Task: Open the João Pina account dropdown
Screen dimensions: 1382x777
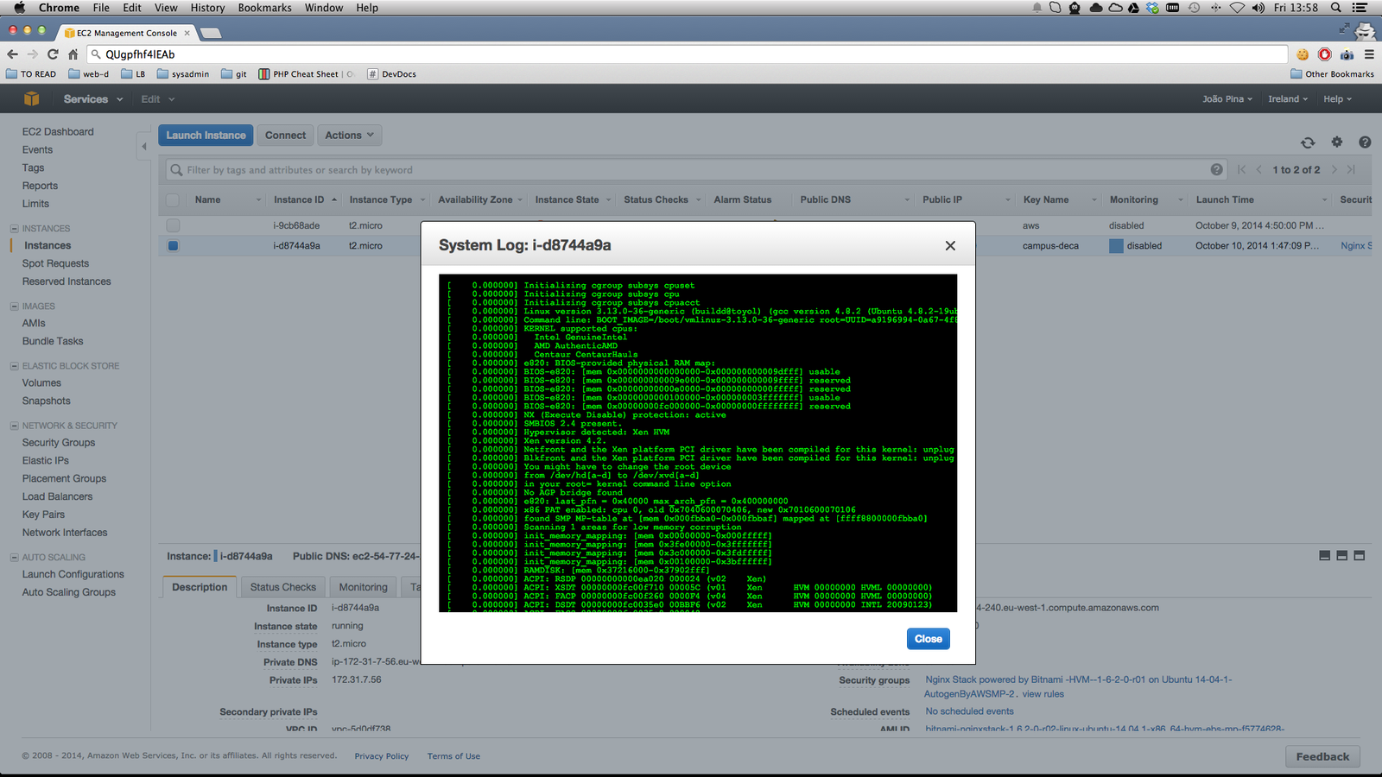Action: 1227,99
